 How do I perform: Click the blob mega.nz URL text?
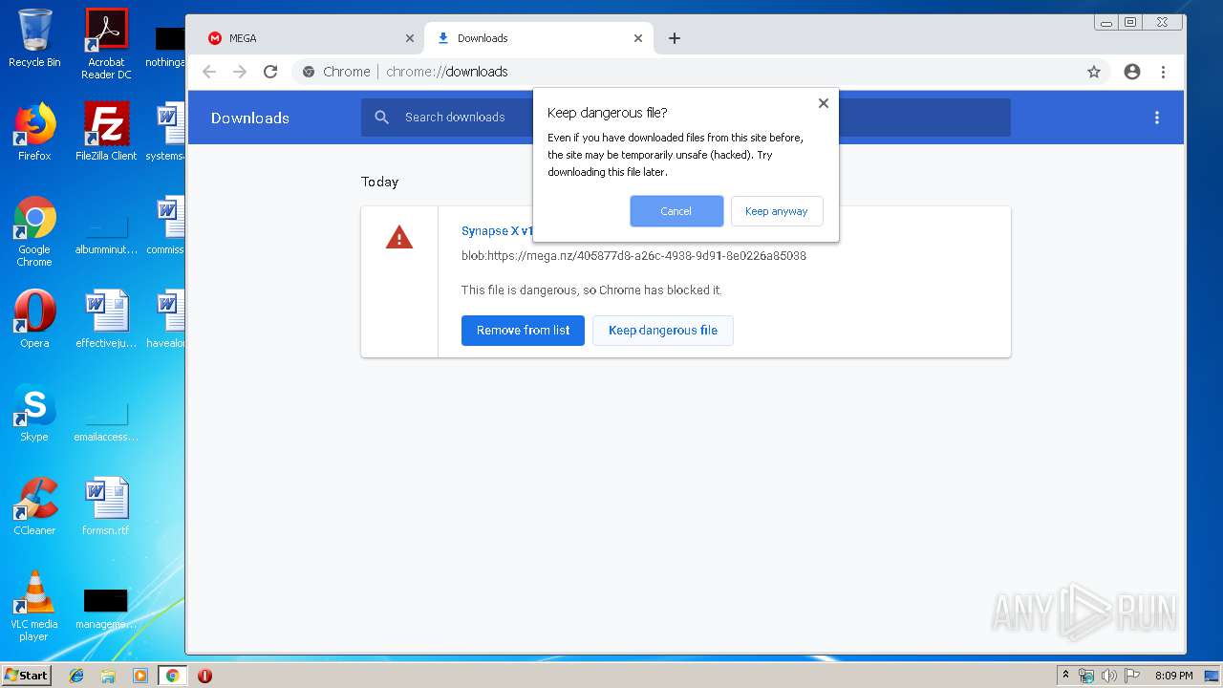click(633, 256)
